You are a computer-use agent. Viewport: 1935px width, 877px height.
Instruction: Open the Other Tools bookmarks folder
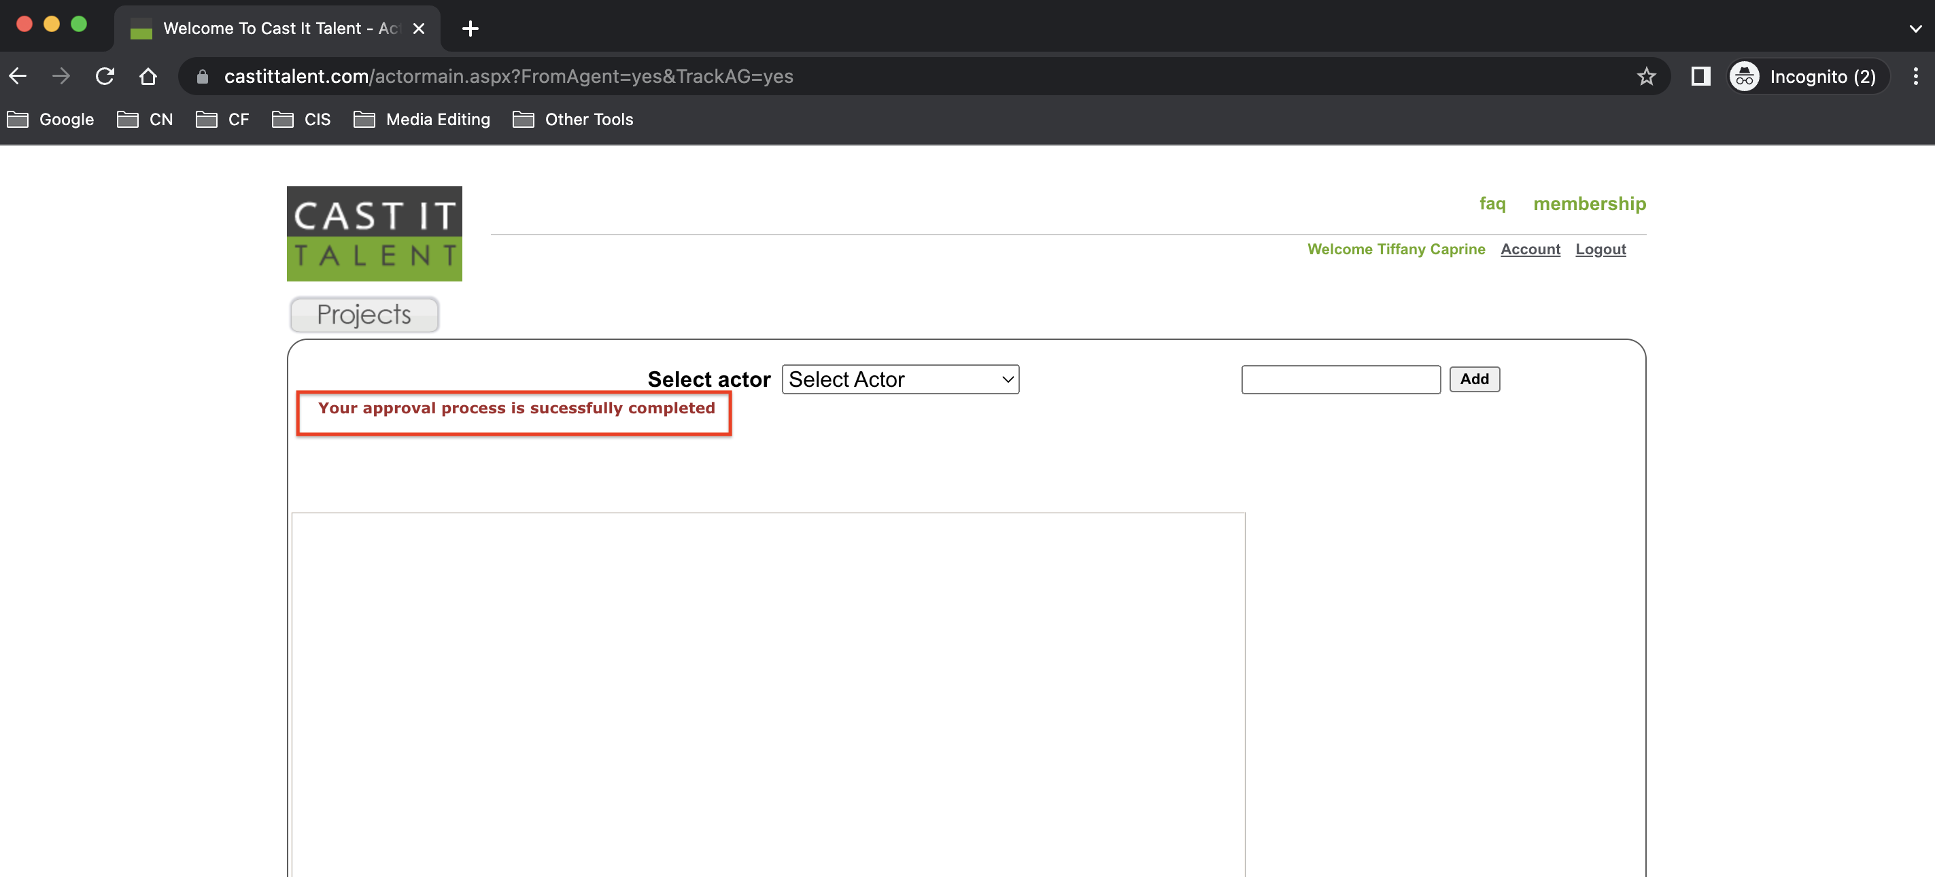pos(572,120)
